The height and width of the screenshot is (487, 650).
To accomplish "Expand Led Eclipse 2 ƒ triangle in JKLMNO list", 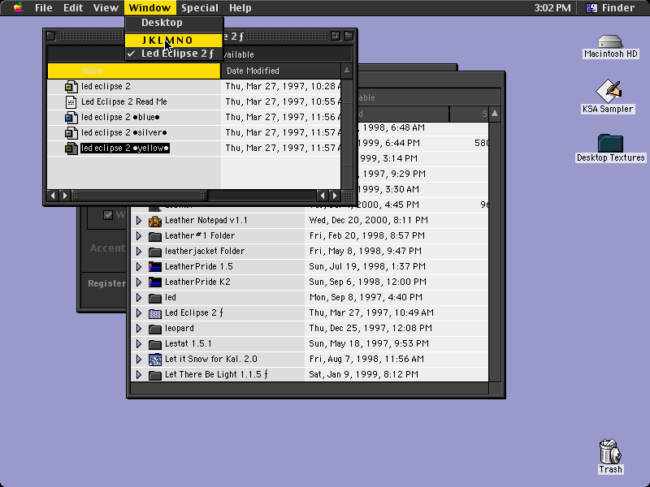I will tap(139, 312).
